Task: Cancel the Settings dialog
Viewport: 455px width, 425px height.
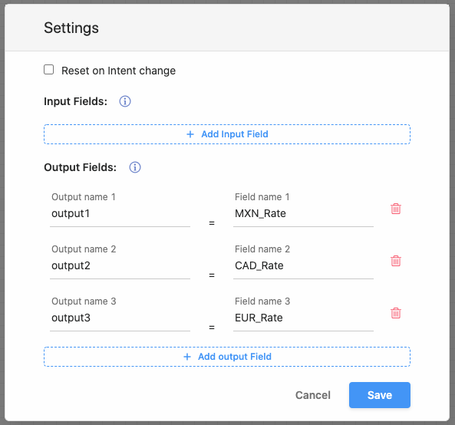Action: pyautogui.click(x=313, y=395)
